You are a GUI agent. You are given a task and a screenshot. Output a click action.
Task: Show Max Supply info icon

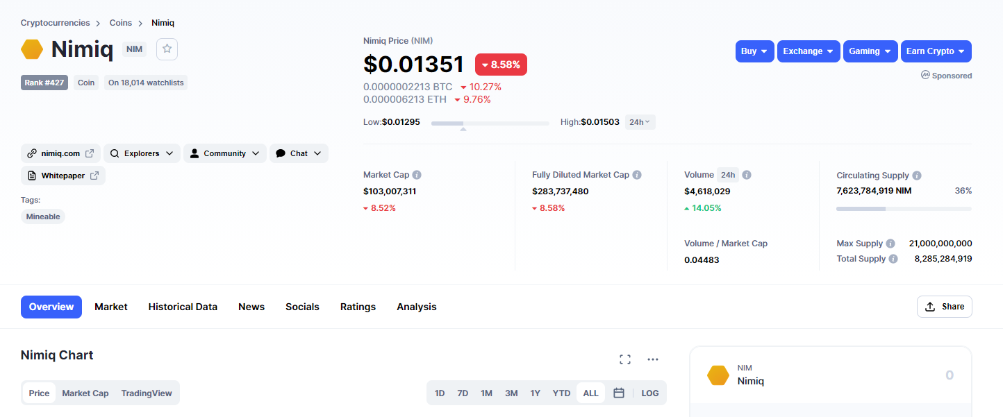[x=890, y=244]
